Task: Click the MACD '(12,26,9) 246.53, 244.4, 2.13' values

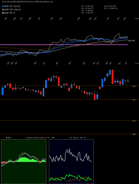Action: click(38, 138)
